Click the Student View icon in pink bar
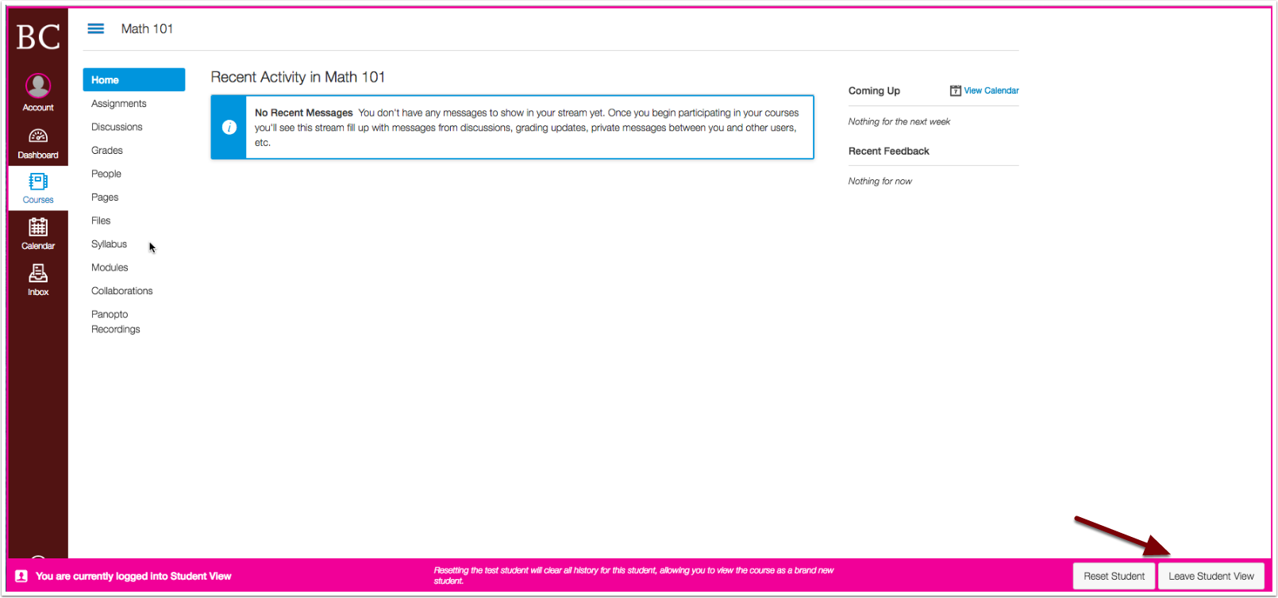The height and width of the screenshot is (598, 1278). [x=21, y=577]
